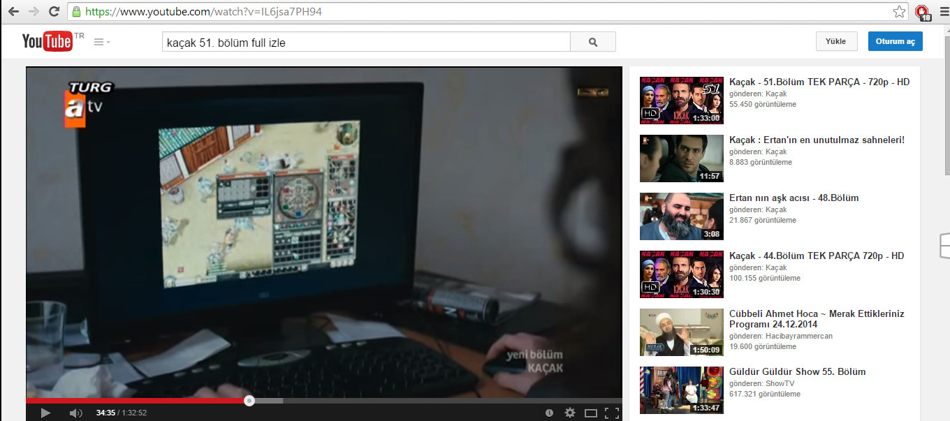
Task: Go back with the browser back arrow
Action: (x=13, y=12)
